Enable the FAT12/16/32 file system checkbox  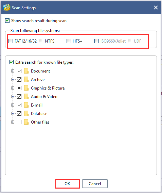pyautogui.click(x=11, y=41)
